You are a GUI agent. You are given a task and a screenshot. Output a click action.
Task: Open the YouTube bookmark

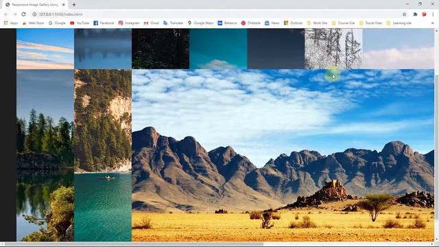pos(80,23)
